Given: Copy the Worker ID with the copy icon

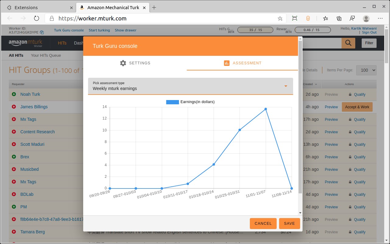Looking at the screenshot, I should 42,32.
